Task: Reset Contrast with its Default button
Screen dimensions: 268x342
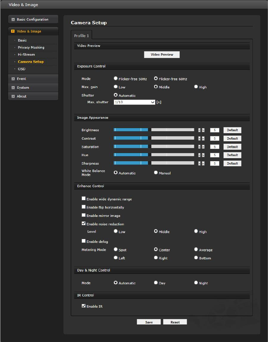Action: (x=232, y=139)
